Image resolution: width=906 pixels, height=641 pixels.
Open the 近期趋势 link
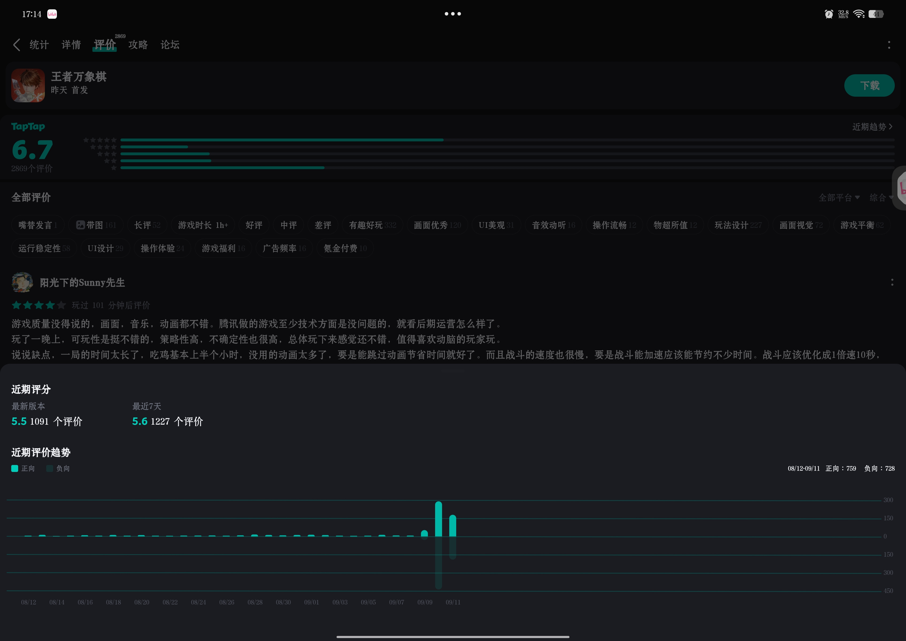pos(872,127)
